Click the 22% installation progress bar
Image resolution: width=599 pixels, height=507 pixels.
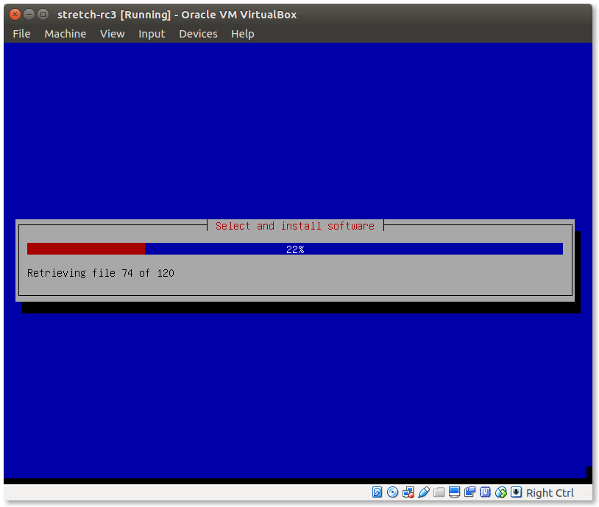click(295, 249)
